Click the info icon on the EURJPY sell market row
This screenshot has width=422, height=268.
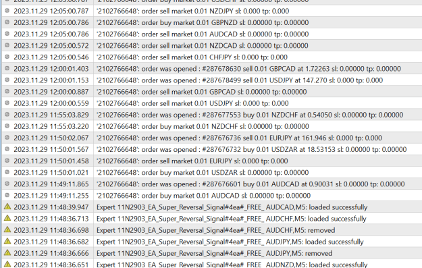click(x=7, y=161)
